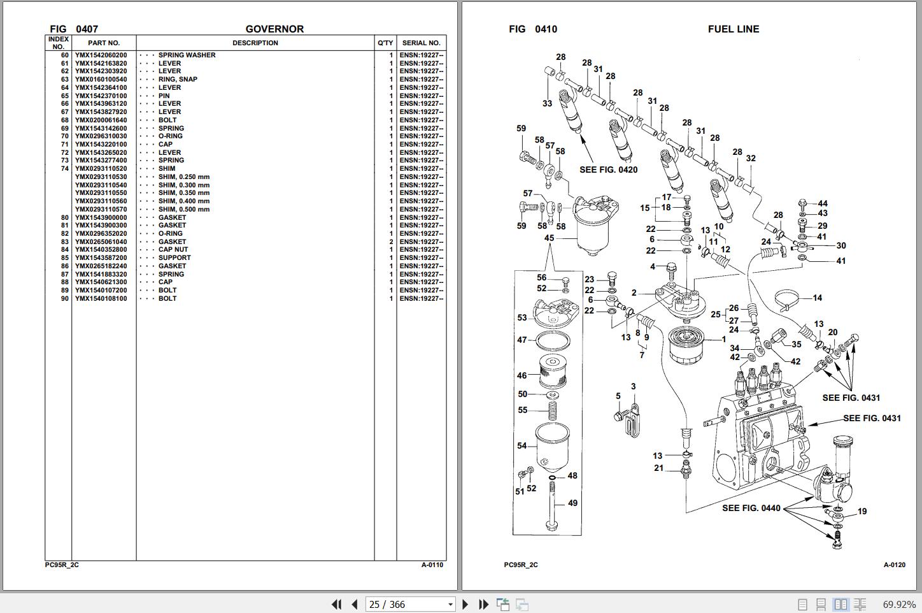This screenshot has width=922, height=613.
Task: Jump to the last page
Action: 483,604
